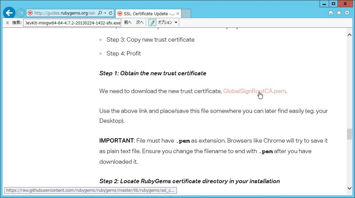Viewport: 355px width, 198px height.
Task: Click the GlobalSignRootCA.pem download link
Action: 254,91
